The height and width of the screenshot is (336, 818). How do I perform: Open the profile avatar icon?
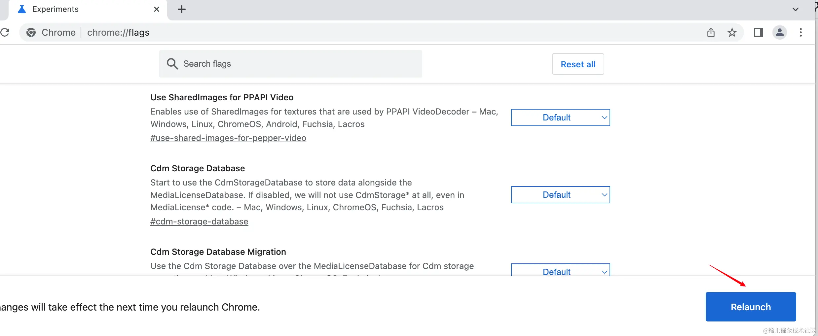[x=780, y=32]
